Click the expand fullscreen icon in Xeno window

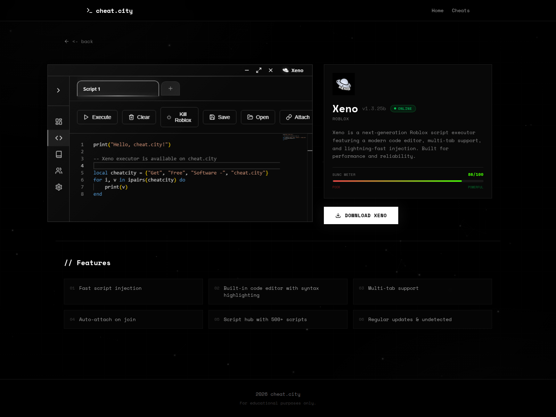[259, 70]
